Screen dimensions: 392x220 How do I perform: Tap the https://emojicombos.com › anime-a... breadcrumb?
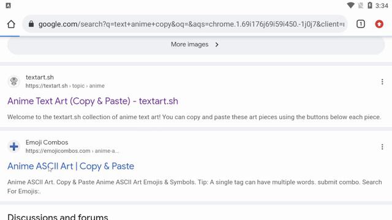click(72, 151)
